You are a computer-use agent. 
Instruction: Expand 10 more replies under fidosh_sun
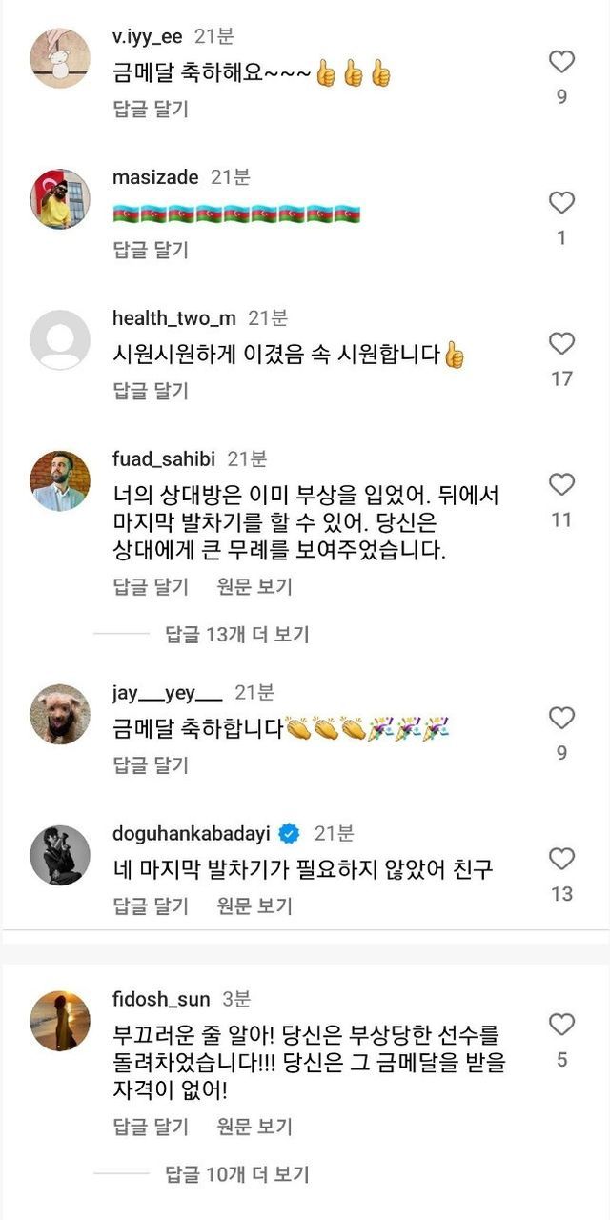tap(236, 1175)
